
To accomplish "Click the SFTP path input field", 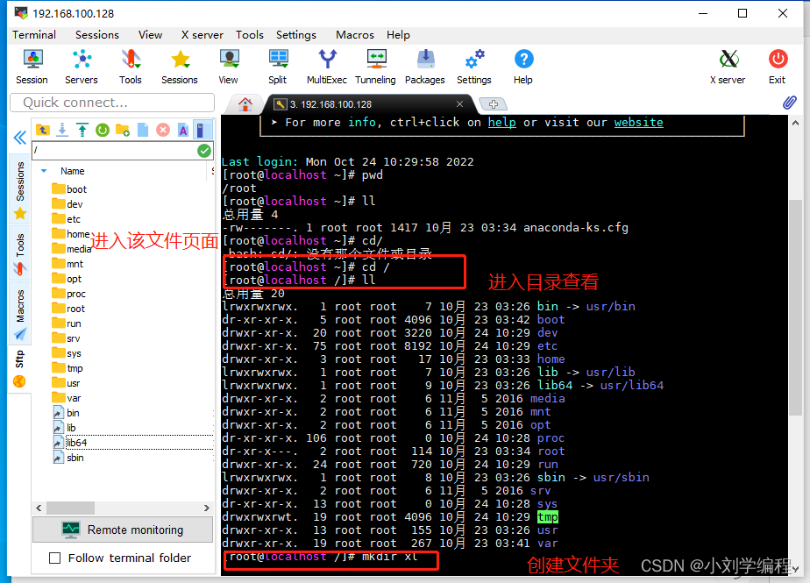I will pos(115,151).
